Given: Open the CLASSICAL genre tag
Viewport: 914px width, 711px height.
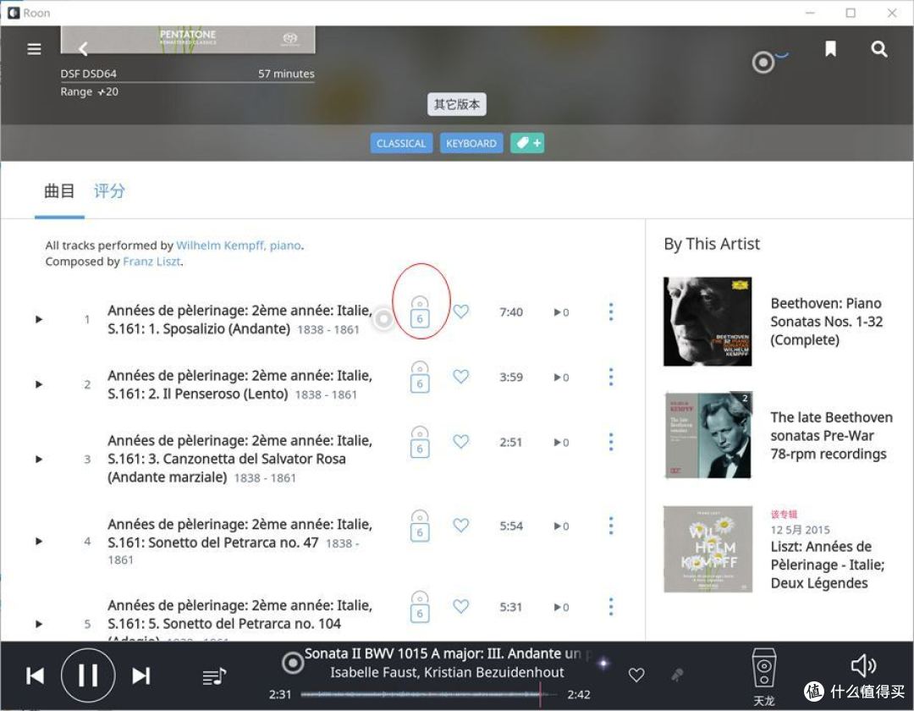Looking at the screenshot, I should coord(401,143).
